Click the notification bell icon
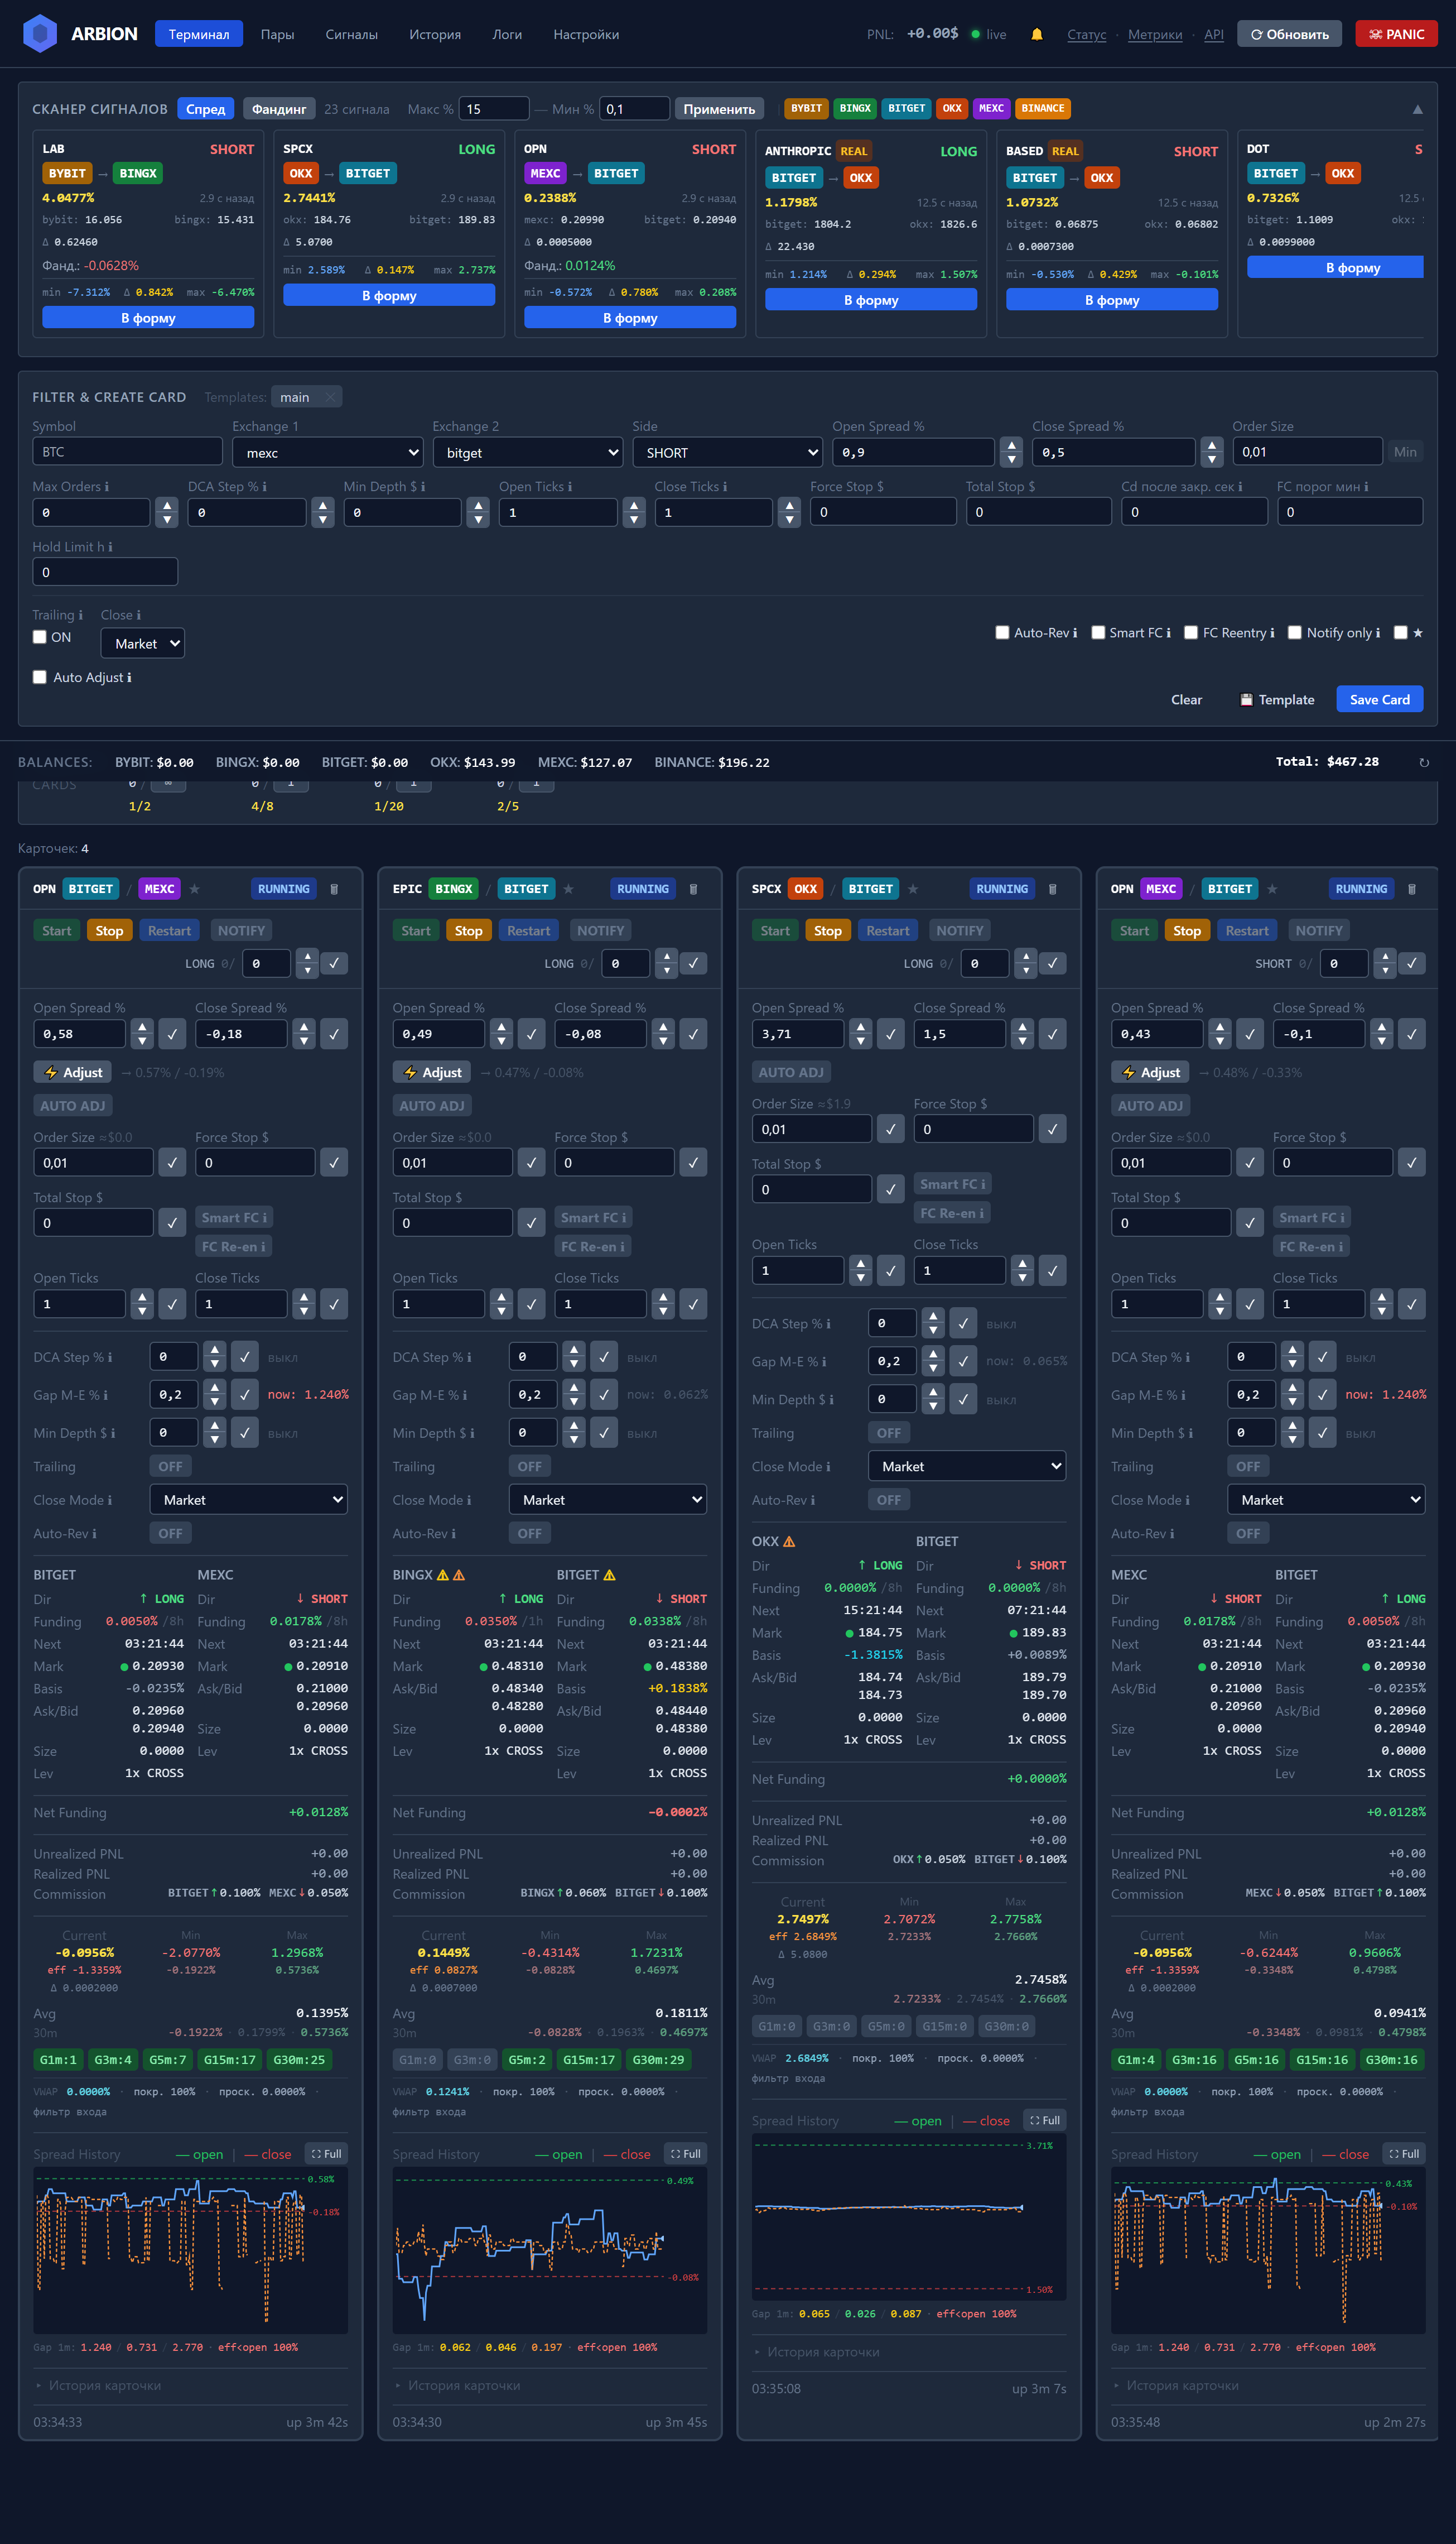 pos(1037,34)
